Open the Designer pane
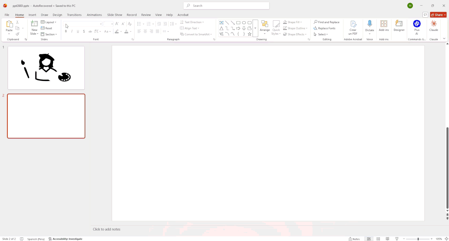 tap(399, 26)
